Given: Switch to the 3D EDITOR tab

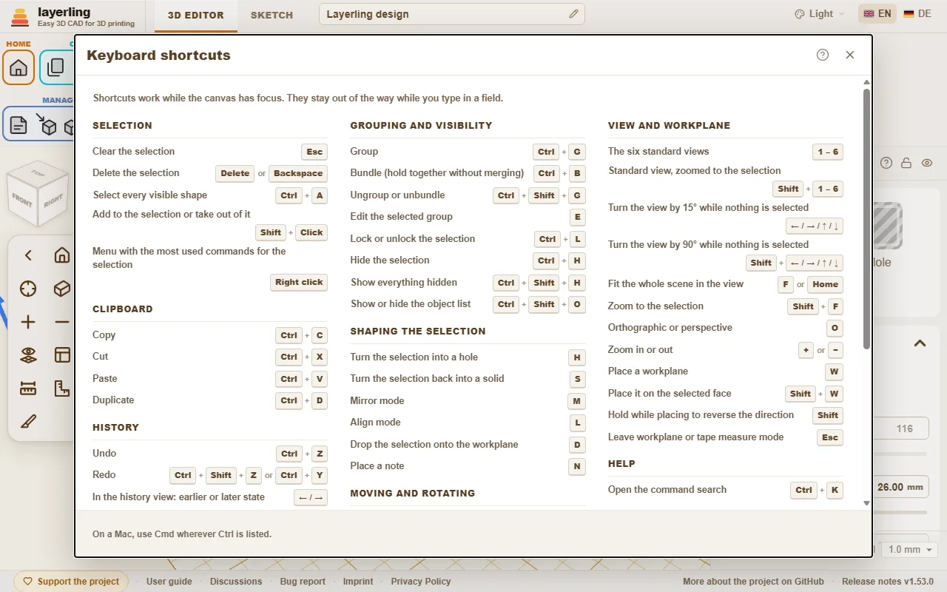Looking at the screenshot, I should 196,15.
